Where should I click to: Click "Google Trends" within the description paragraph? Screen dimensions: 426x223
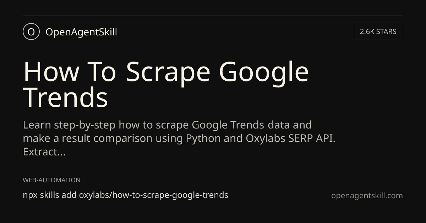tap(228, 125)
